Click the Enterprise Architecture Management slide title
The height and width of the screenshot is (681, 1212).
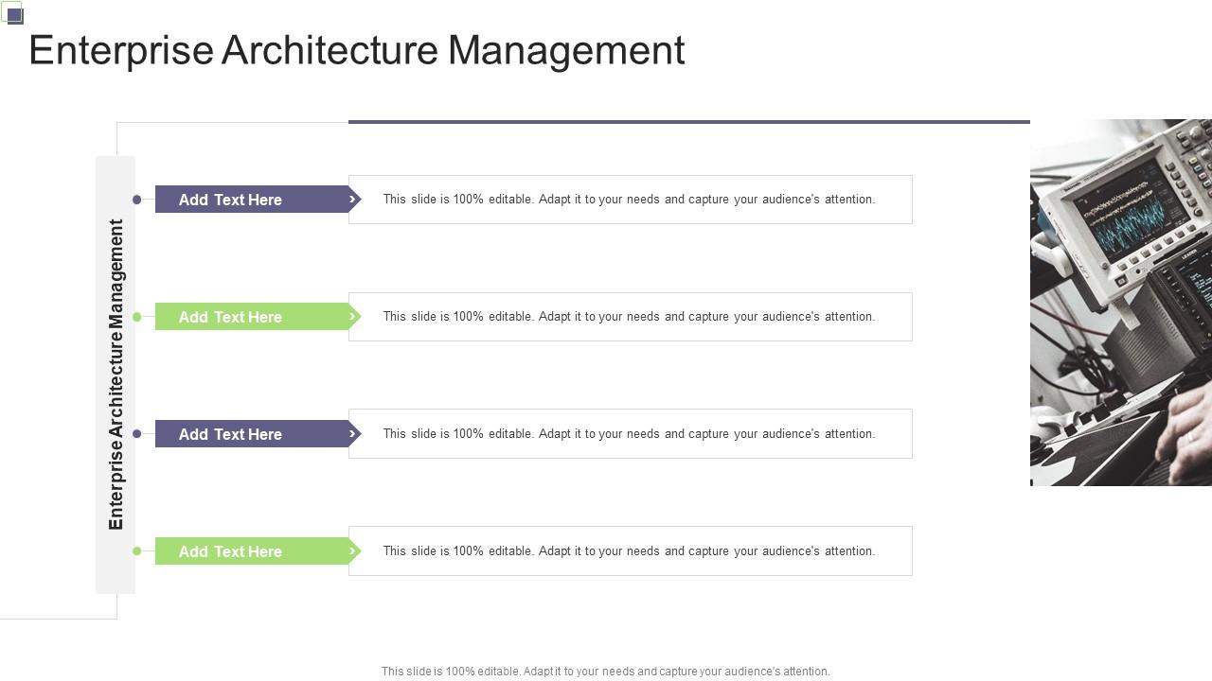coord(356,51)
